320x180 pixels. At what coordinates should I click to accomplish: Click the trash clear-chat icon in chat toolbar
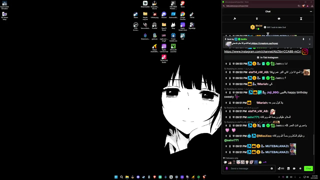pyautogui.click(x=257, y=19)
